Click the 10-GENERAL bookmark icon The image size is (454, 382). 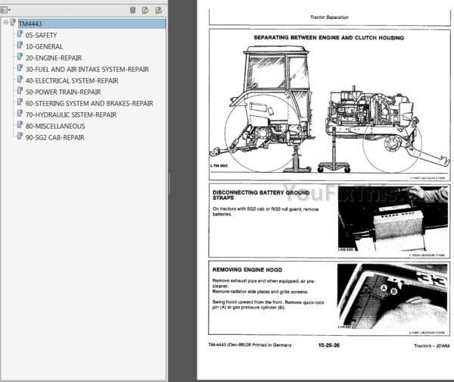click(x=20, y=46)
